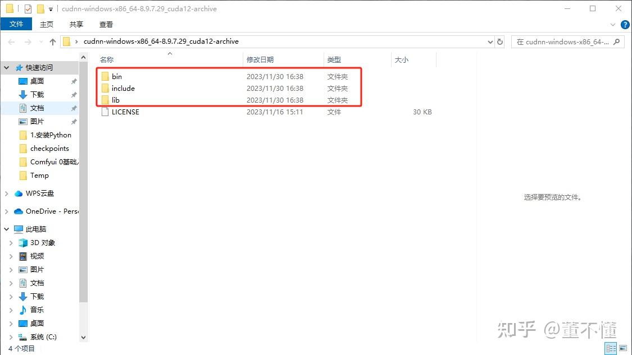Click the 2023/11/16 15:11 date cell
632x355 pixels.
[275, 112]
